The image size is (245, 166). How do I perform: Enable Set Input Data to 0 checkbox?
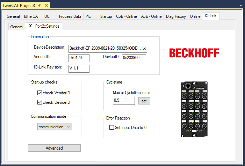111,128
